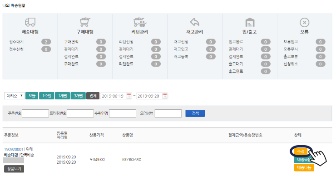Click the 접수대기 status link
Screen dimensions: 336x176
tap(16, 42)
